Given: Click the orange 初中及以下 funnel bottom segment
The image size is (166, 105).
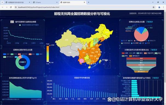Looking at the screenshot, I should 141,72.
